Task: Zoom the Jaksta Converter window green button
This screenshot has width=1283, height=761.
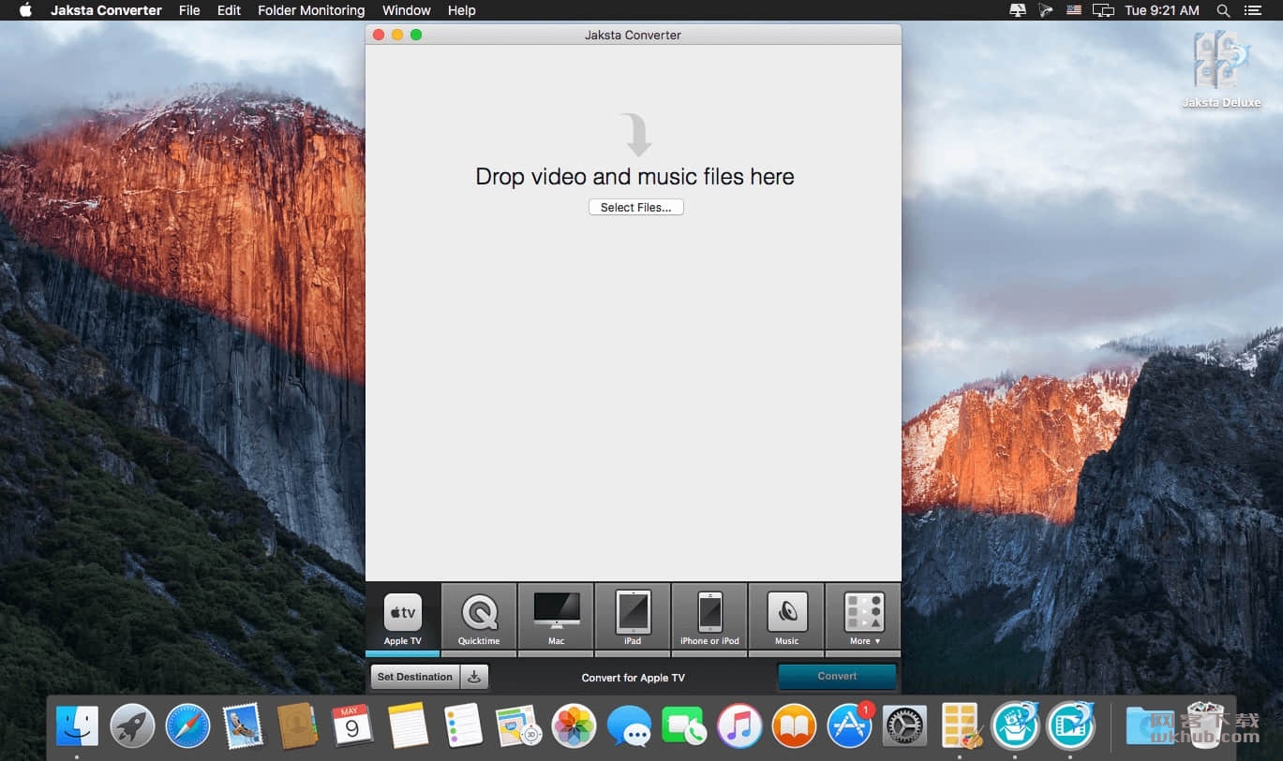Action: tap(416, 35)
